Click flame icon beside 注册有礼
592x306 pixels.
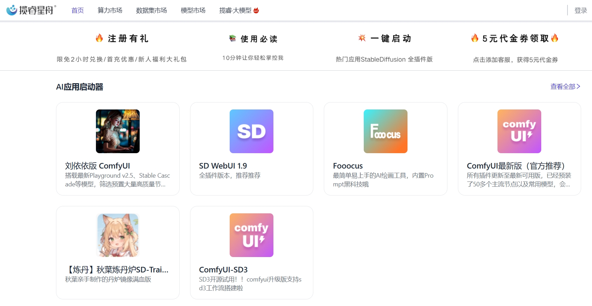(99, 38)
